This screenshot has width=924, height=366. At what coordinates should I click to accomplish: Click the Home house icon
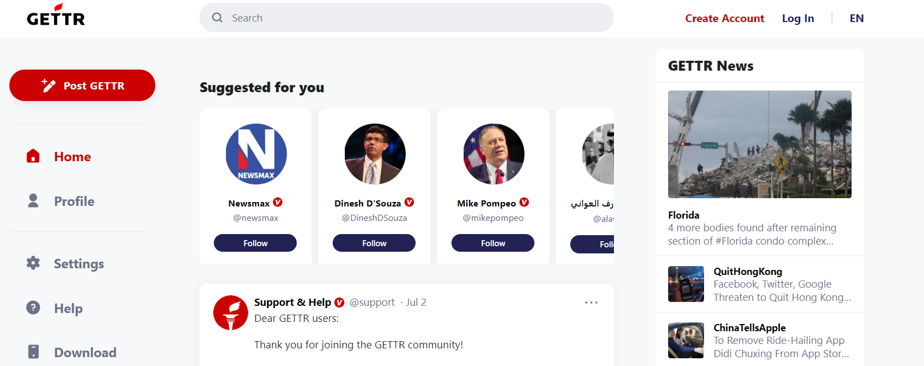33,156
